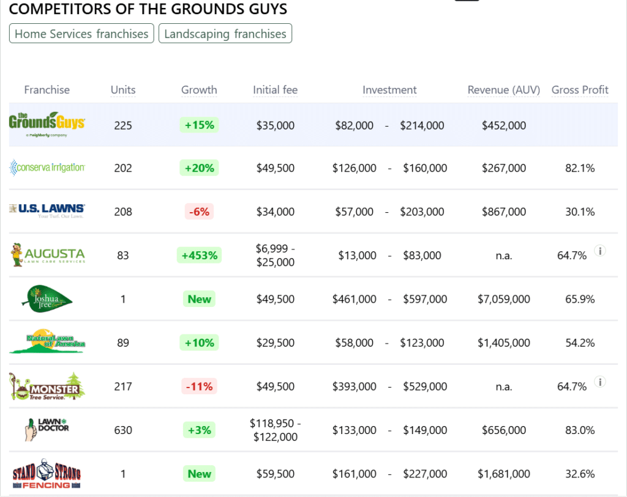Select the 65.9% gross profit value

[x=580, y=299]
